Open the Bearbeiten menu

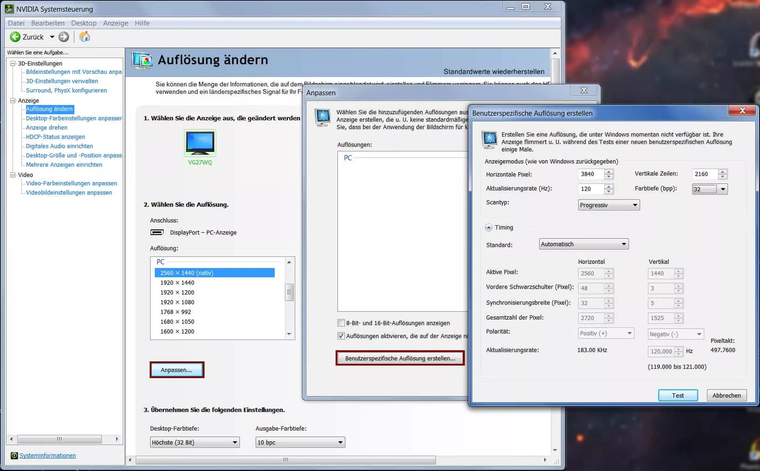click(48, 23)
